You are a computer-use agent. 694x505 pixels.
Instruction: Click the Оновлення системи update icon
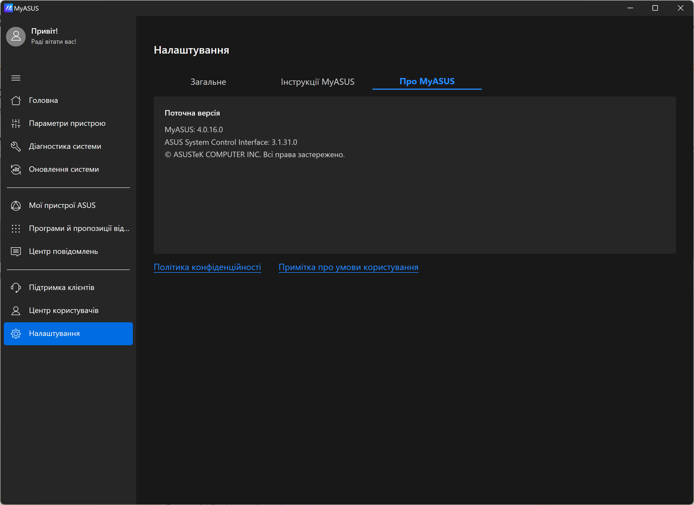[x=16, y=169]
